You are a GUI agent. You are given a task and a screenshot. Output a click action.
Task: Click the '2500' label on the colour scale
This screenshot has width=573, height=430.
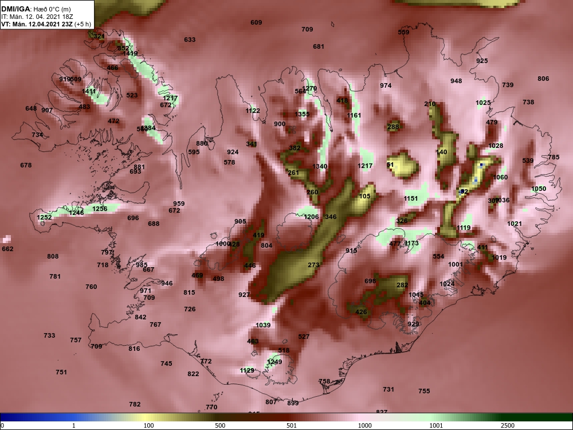508,425
